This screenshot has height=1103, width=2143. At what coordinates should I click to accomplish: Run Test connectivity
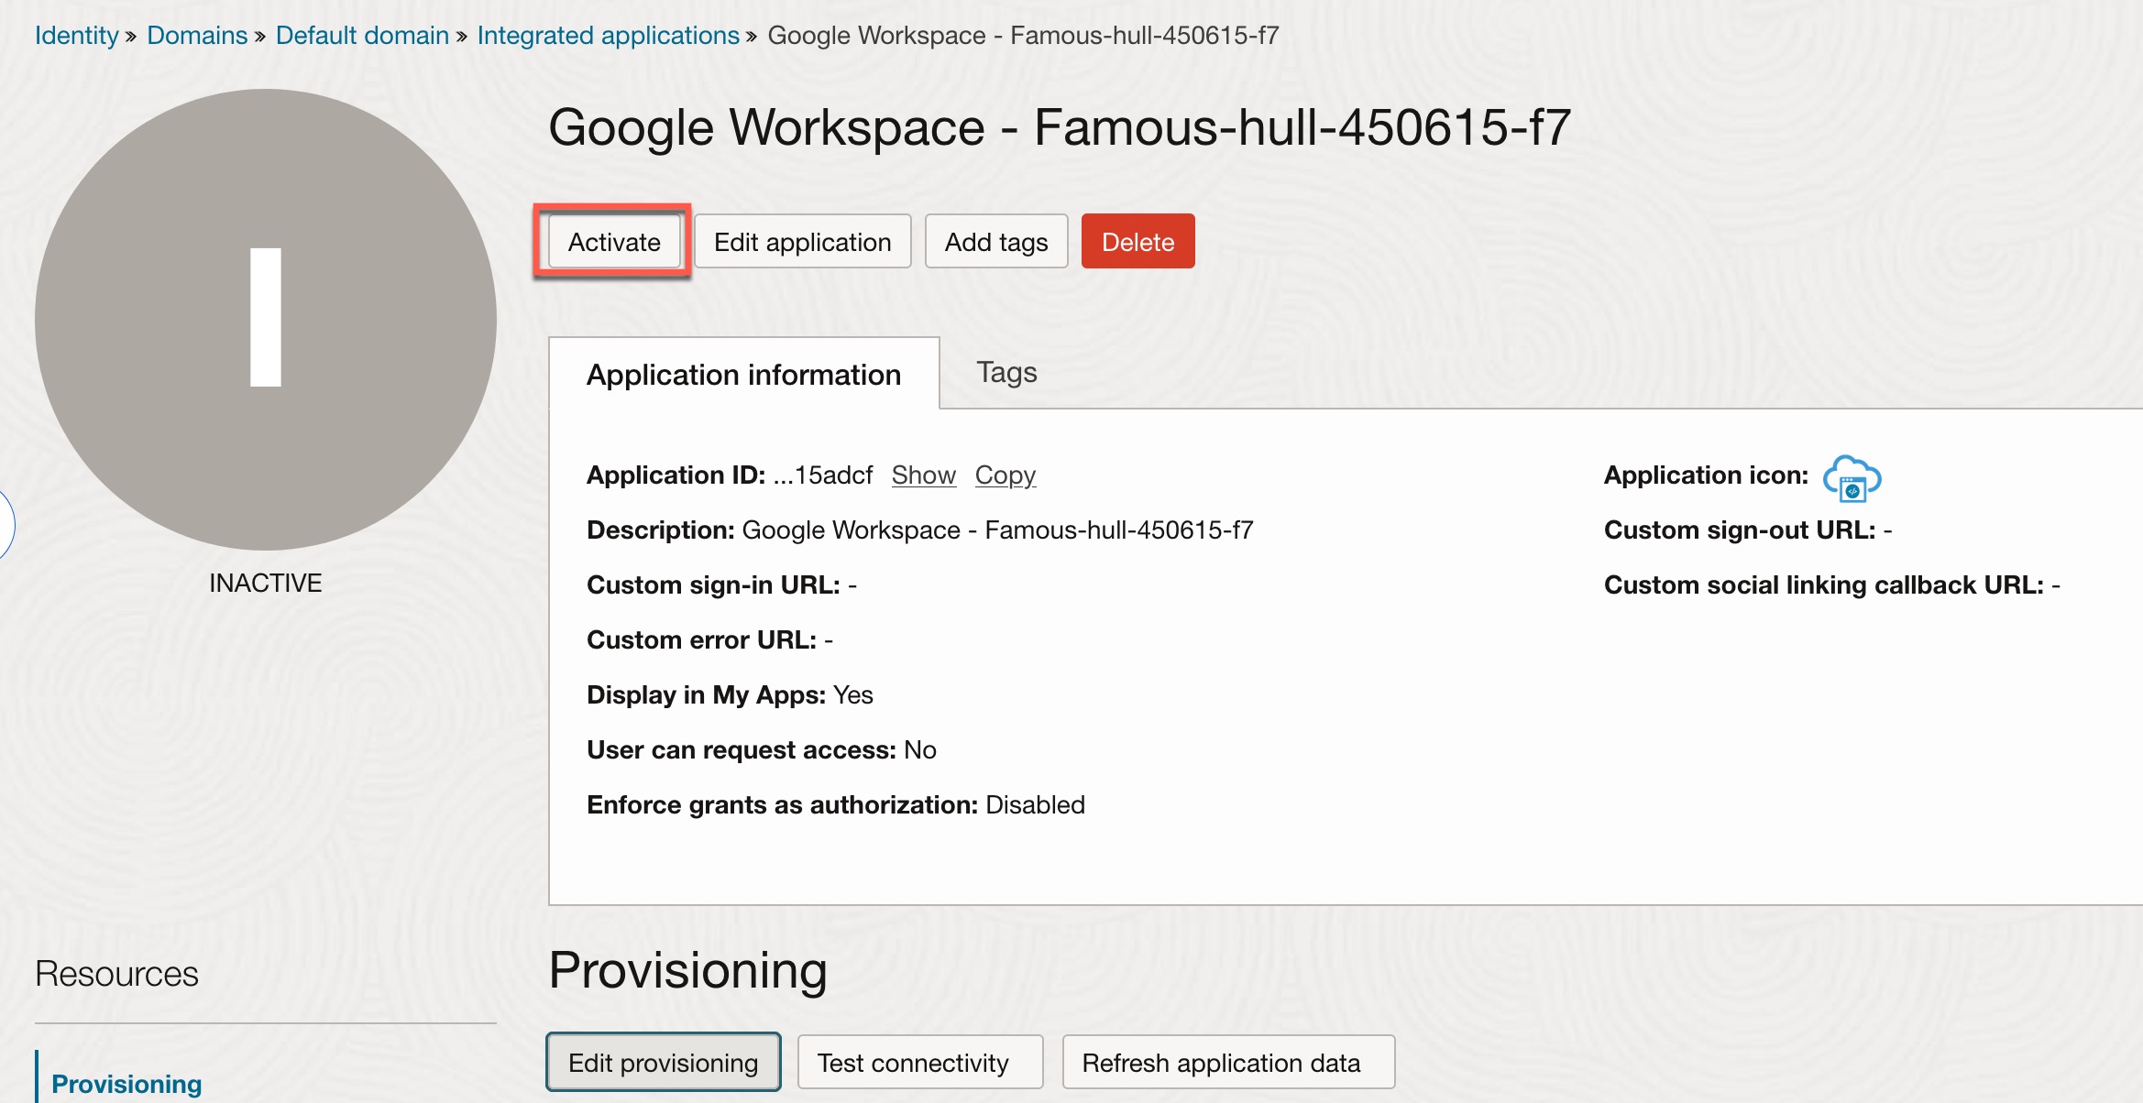click(x=919, y=1063)
